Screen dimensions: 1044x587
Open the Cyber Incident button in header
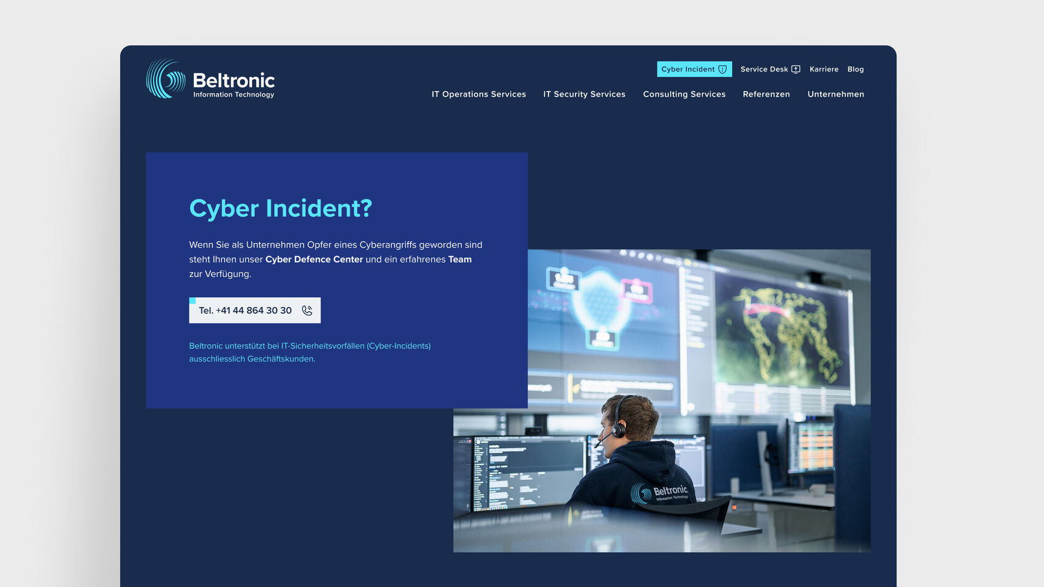(x=694, y=69)
